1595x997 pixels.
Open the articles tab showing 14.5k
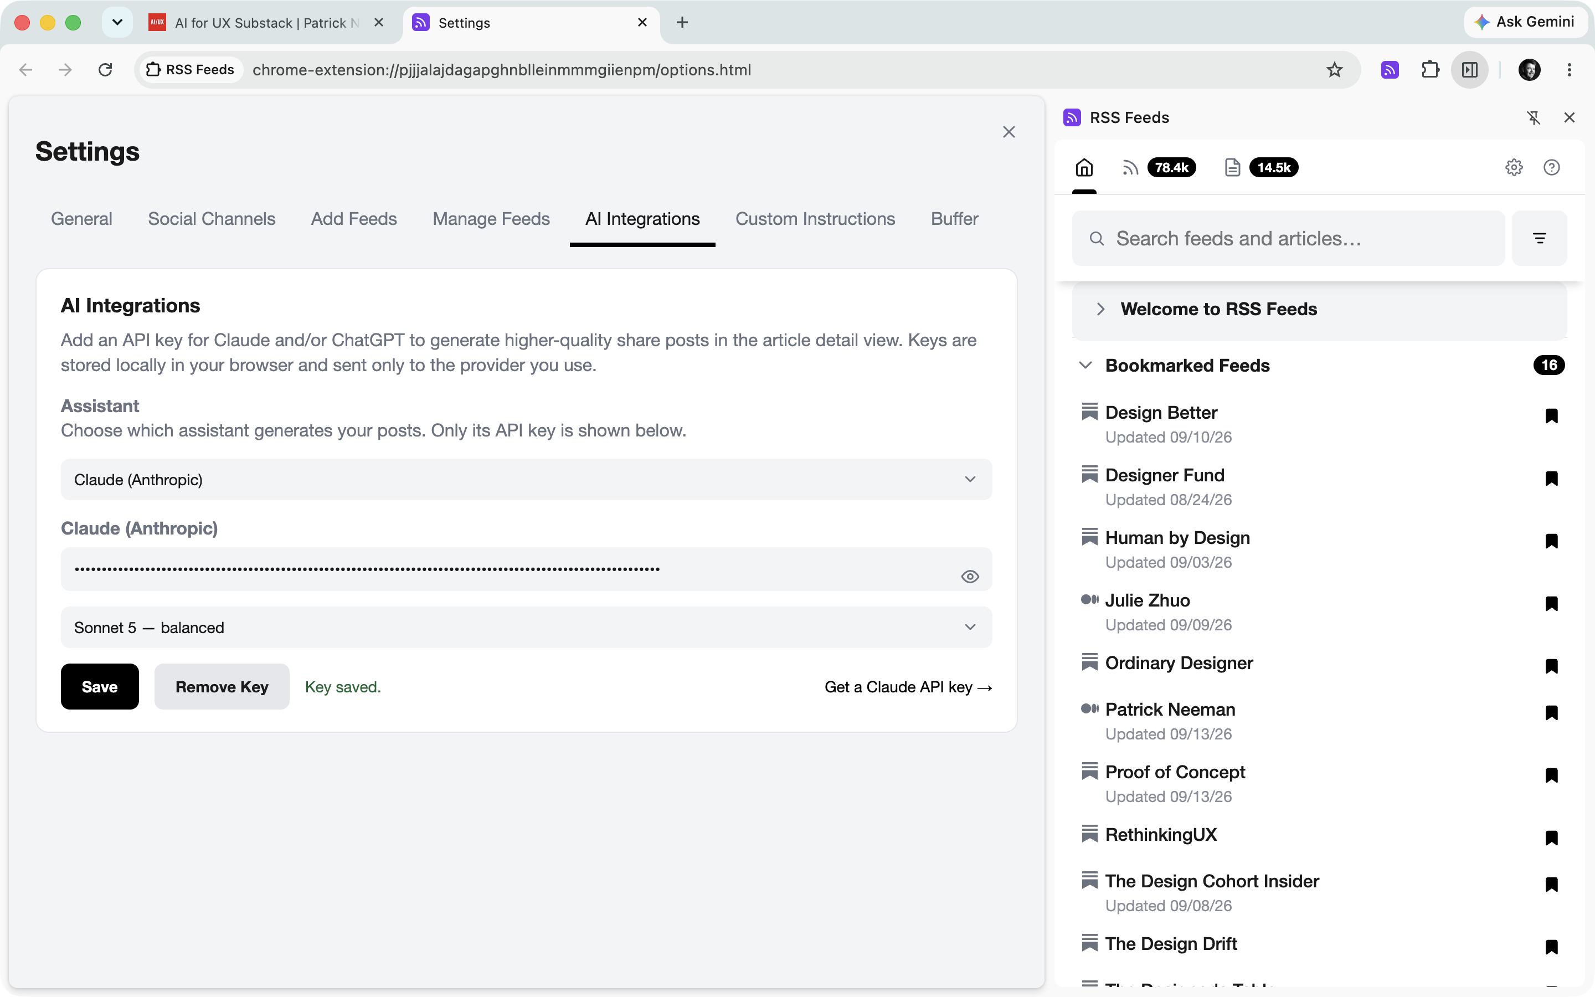[x=1261, y=167]
